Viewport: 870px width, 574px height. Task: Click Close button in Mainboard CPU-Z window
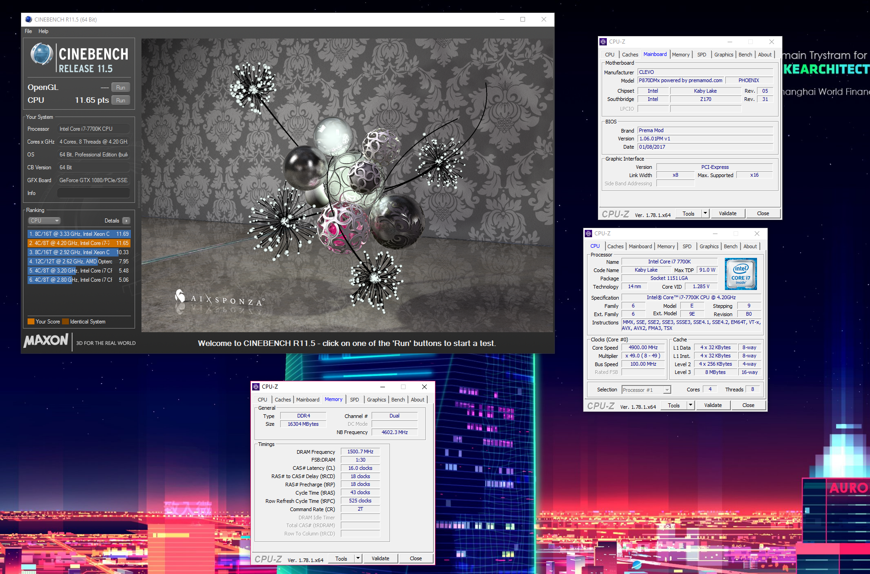(763, 213)
